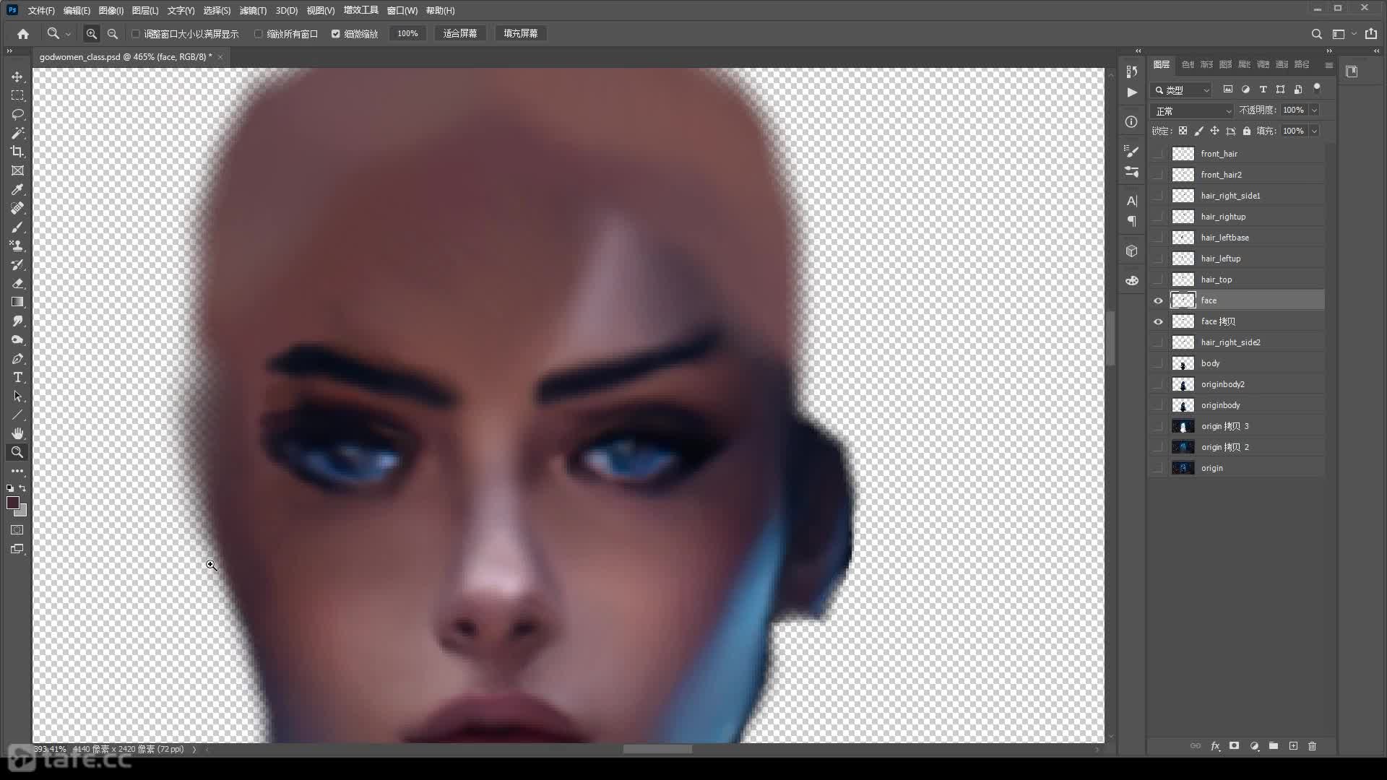Viewport: 1387px width, 780px height.
Task: Hide the face 拷贝 layer
Action: [1158, 321]
